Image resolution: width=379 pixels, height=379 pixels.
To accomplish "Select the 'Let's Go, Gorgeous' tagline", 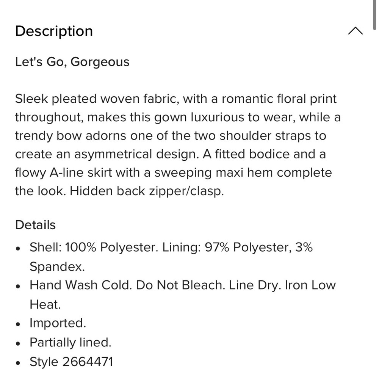I will pos(72,62).
